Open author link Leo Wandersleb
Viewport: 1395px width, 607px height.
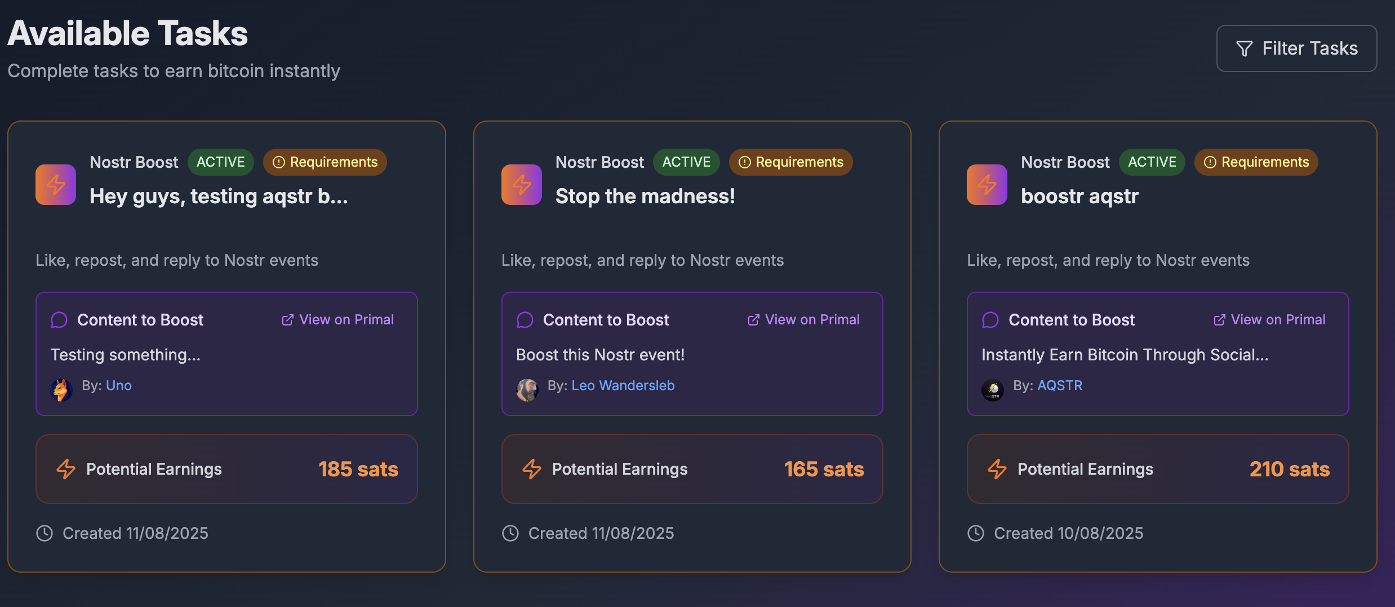pyautogui.click(x=623, y=386)
